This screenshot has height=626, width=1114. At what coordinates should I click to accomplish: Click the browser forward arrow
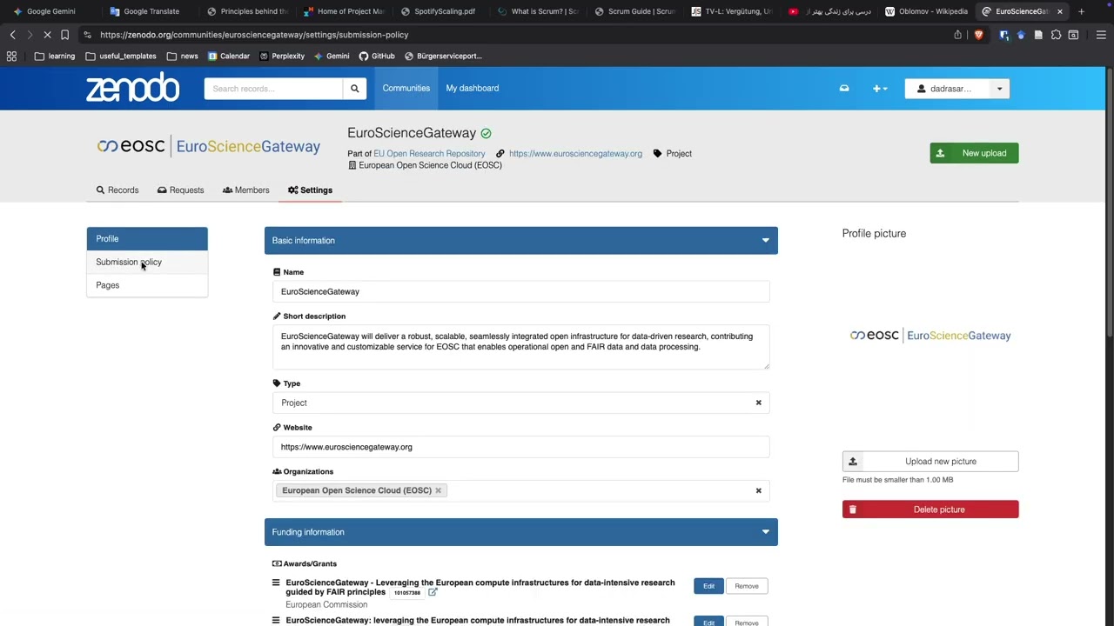pos(30,35)
